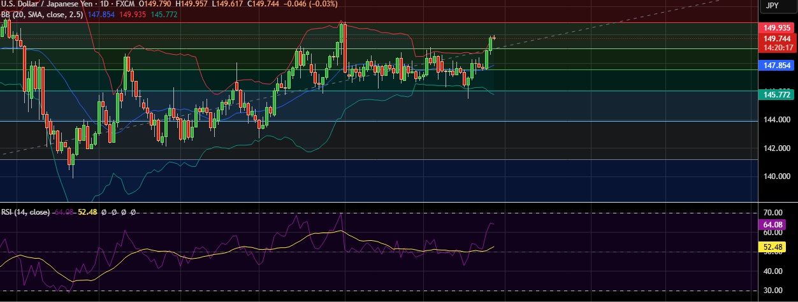Viewport: 798px width, 302px height.
Task: Click the green 145.772 price axis label
Action: (777, 95)
